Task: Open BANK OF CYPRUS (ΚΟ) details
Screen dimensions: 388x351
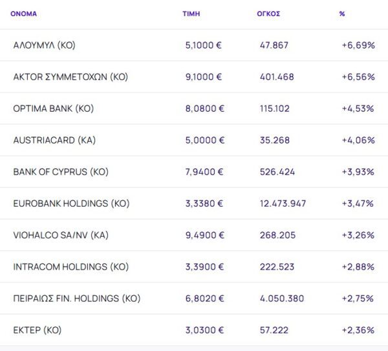Action: (x=60, y=172)
